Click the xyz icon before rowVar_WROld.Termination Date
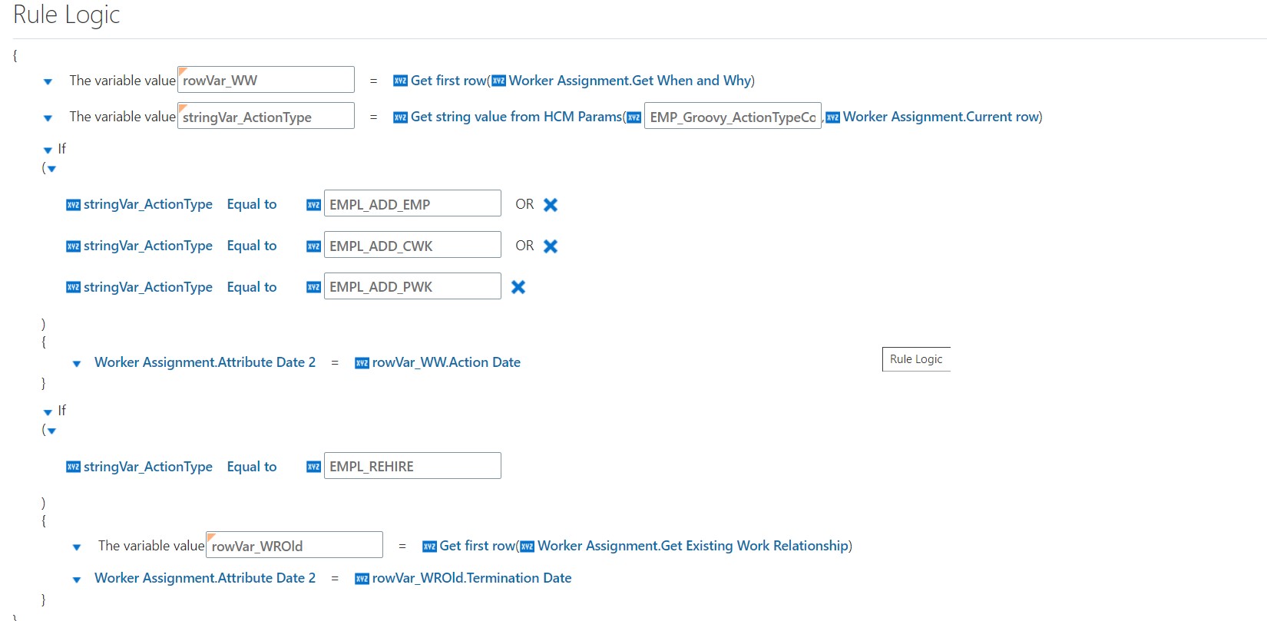The image size is (1267, 621). coord(362,578)
